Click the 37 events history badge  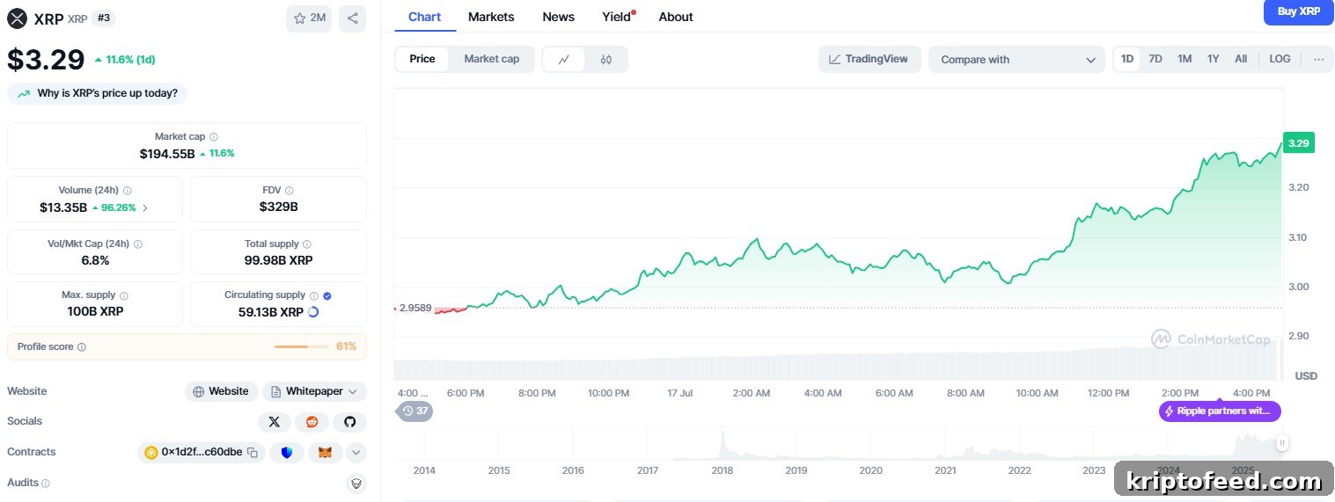(414, 411)
